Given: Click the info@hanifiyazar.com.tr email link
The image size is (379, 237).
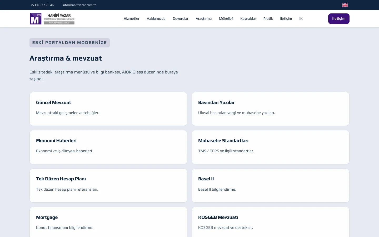Looking at the screenshot, I should (x=79, y=5).
